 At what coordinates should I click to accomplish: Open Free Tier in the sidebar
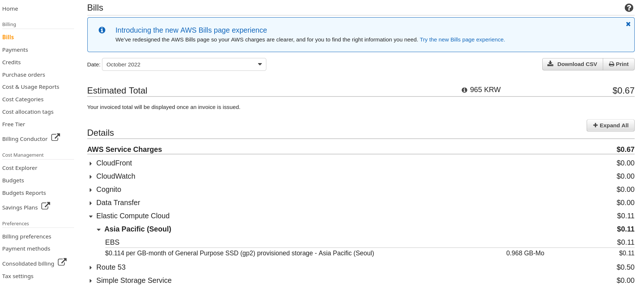coord(14,124)
